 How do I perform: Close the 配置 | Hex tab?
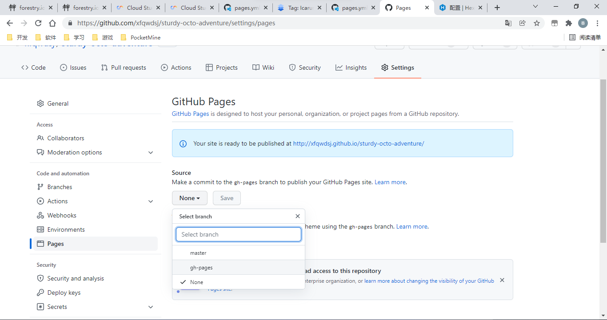(x=481, y=8)
